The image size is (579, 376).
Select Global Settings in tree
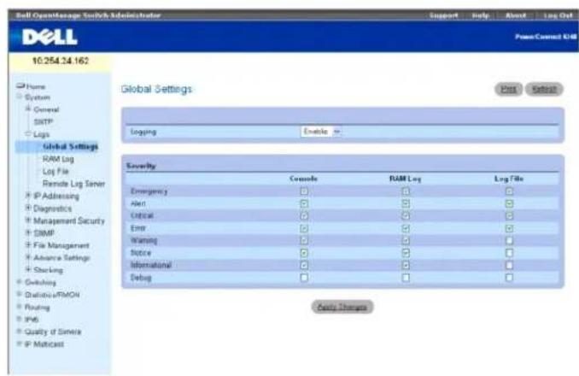pyautogui.click(x=70, y=147)
